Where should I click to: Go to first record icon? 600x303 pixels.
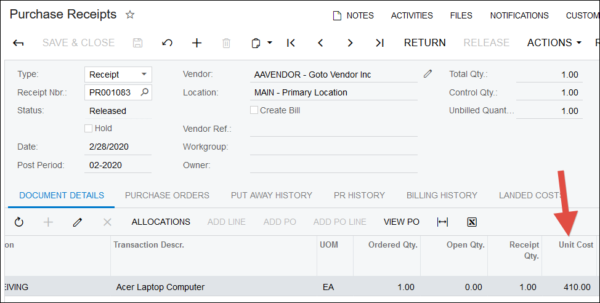pyautogui.click(x=291, y=43)
